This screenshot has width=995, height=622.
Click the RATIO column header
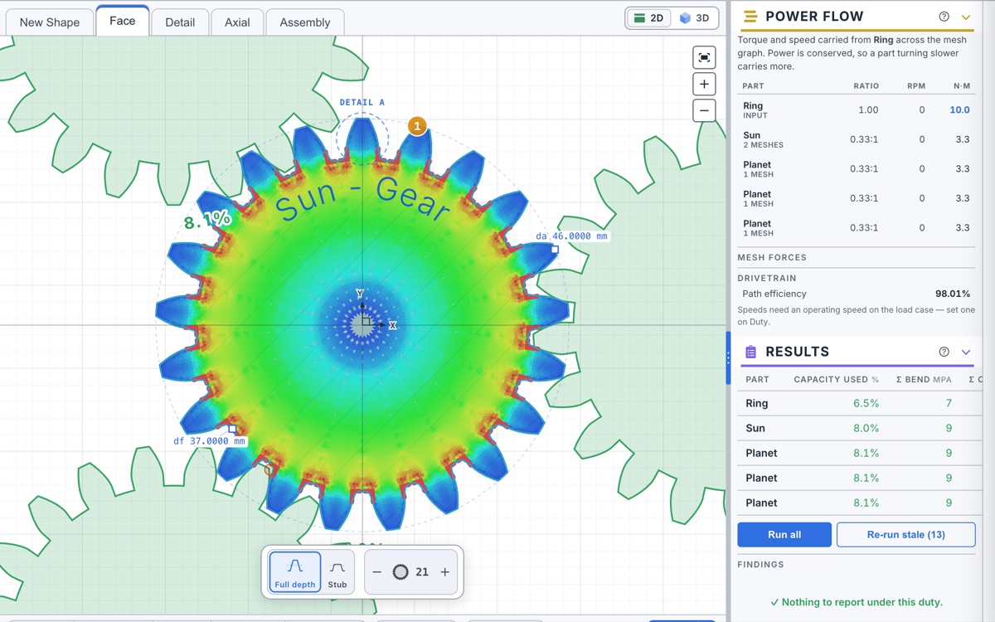tap(866, 85)
